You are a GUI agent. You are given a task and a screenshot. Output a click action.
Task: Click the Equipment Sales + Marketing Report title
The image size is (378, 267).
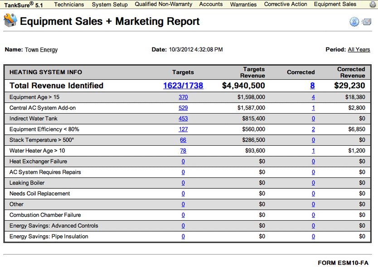(110, 21)
